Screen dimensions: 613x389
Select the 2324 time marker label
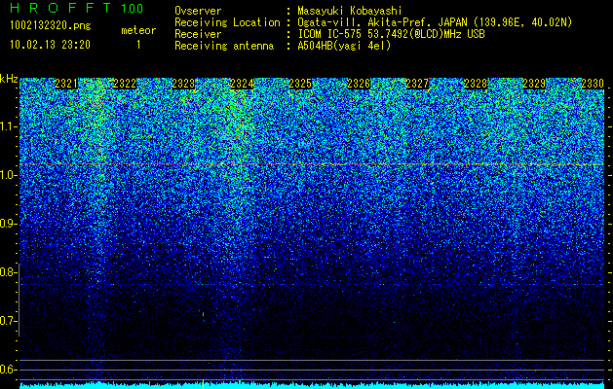coord(242,84)
